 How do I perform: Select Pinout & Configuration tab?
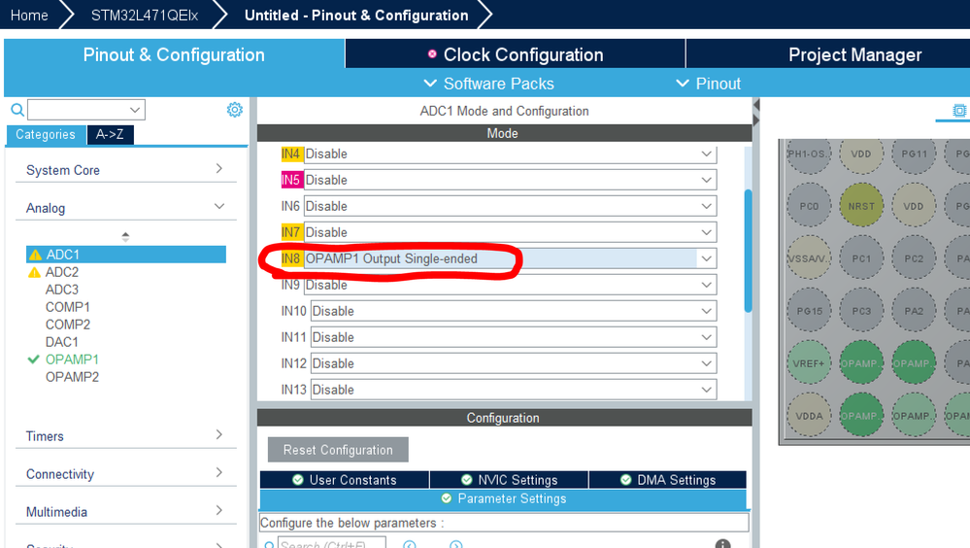point(174,54)
